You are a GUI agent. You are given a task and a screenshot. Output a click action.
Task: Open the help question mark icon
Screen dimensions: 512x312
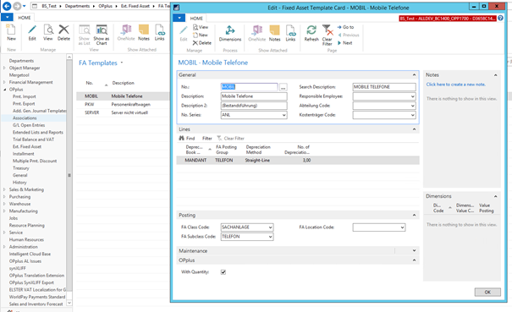pos(500,19)
